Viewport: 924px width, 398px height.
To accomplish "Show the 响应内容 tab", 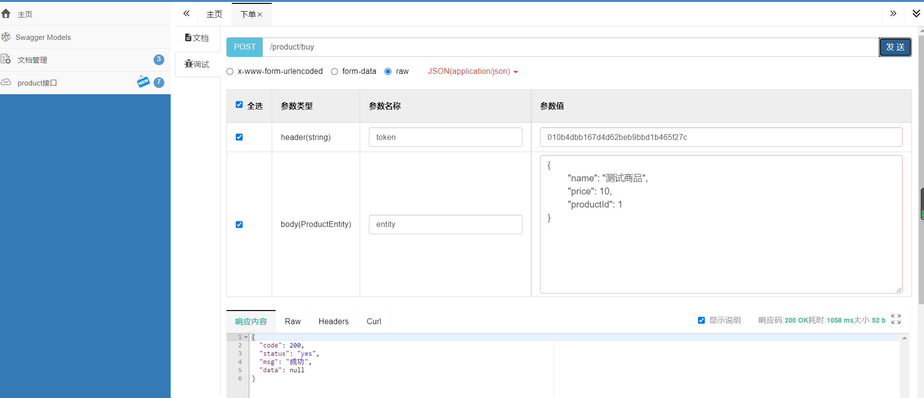I will click(x=251, y=321).
